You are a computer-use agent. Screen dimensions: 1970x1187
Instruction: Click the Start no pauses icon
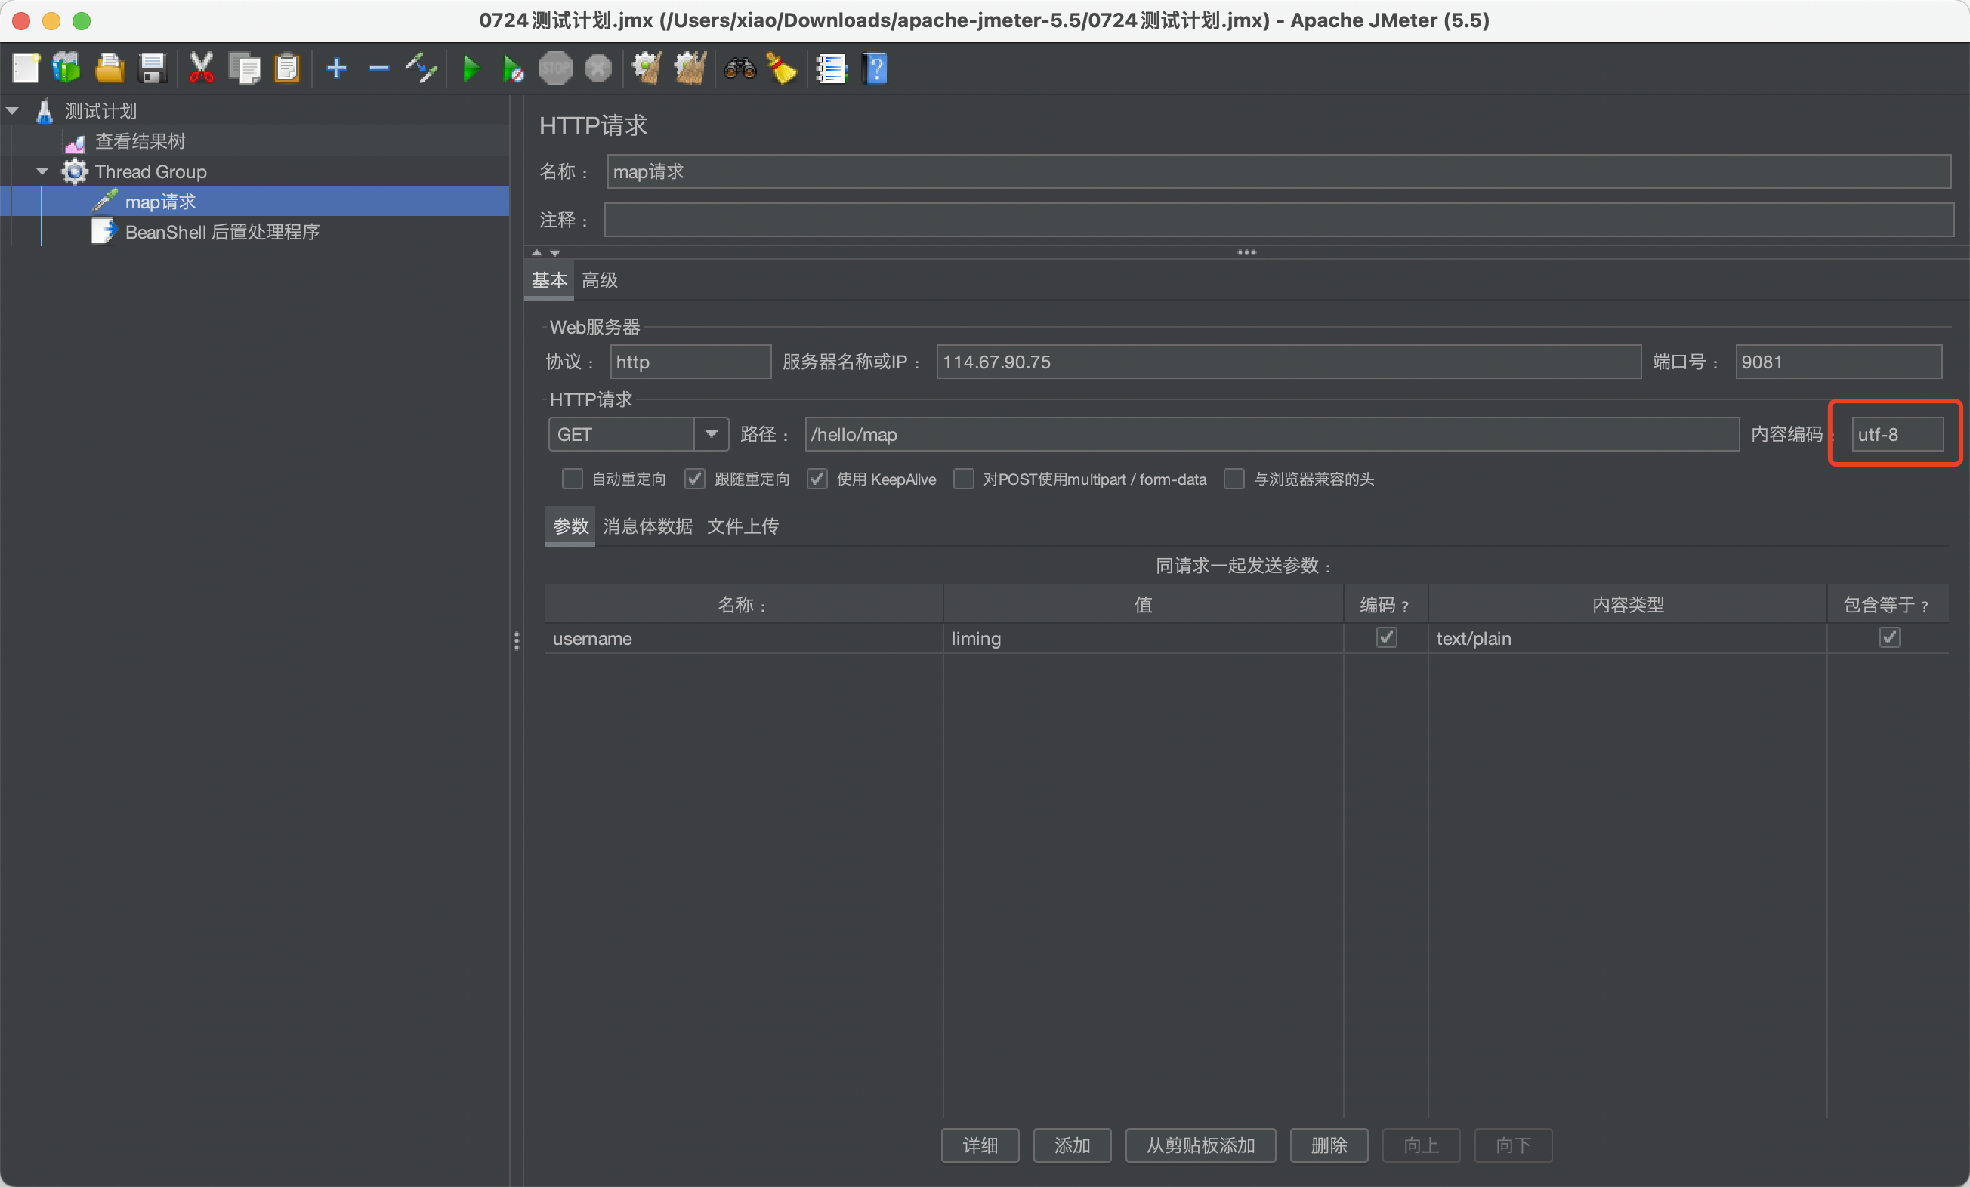coord(512,69)
